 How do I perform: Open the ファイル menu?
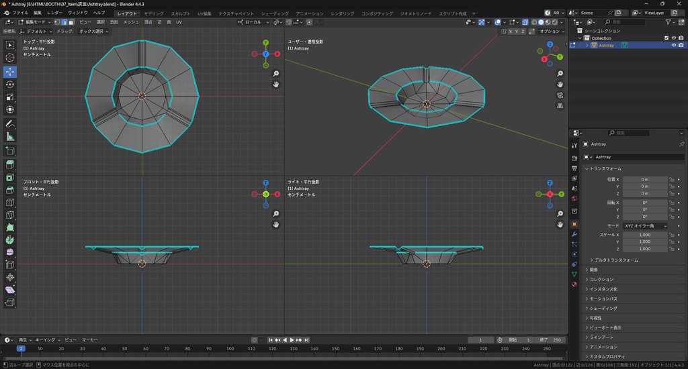point(20,13)
